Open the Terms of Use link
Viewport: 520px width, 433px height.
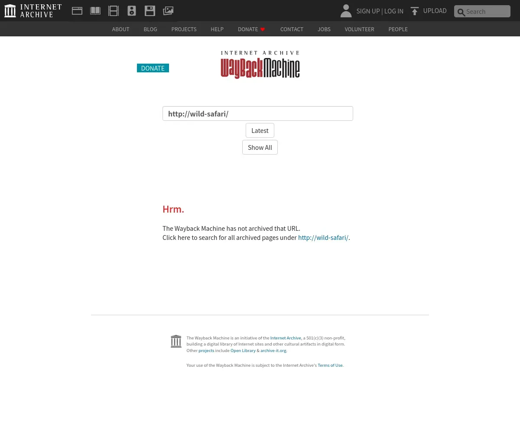tap(330, 365)
